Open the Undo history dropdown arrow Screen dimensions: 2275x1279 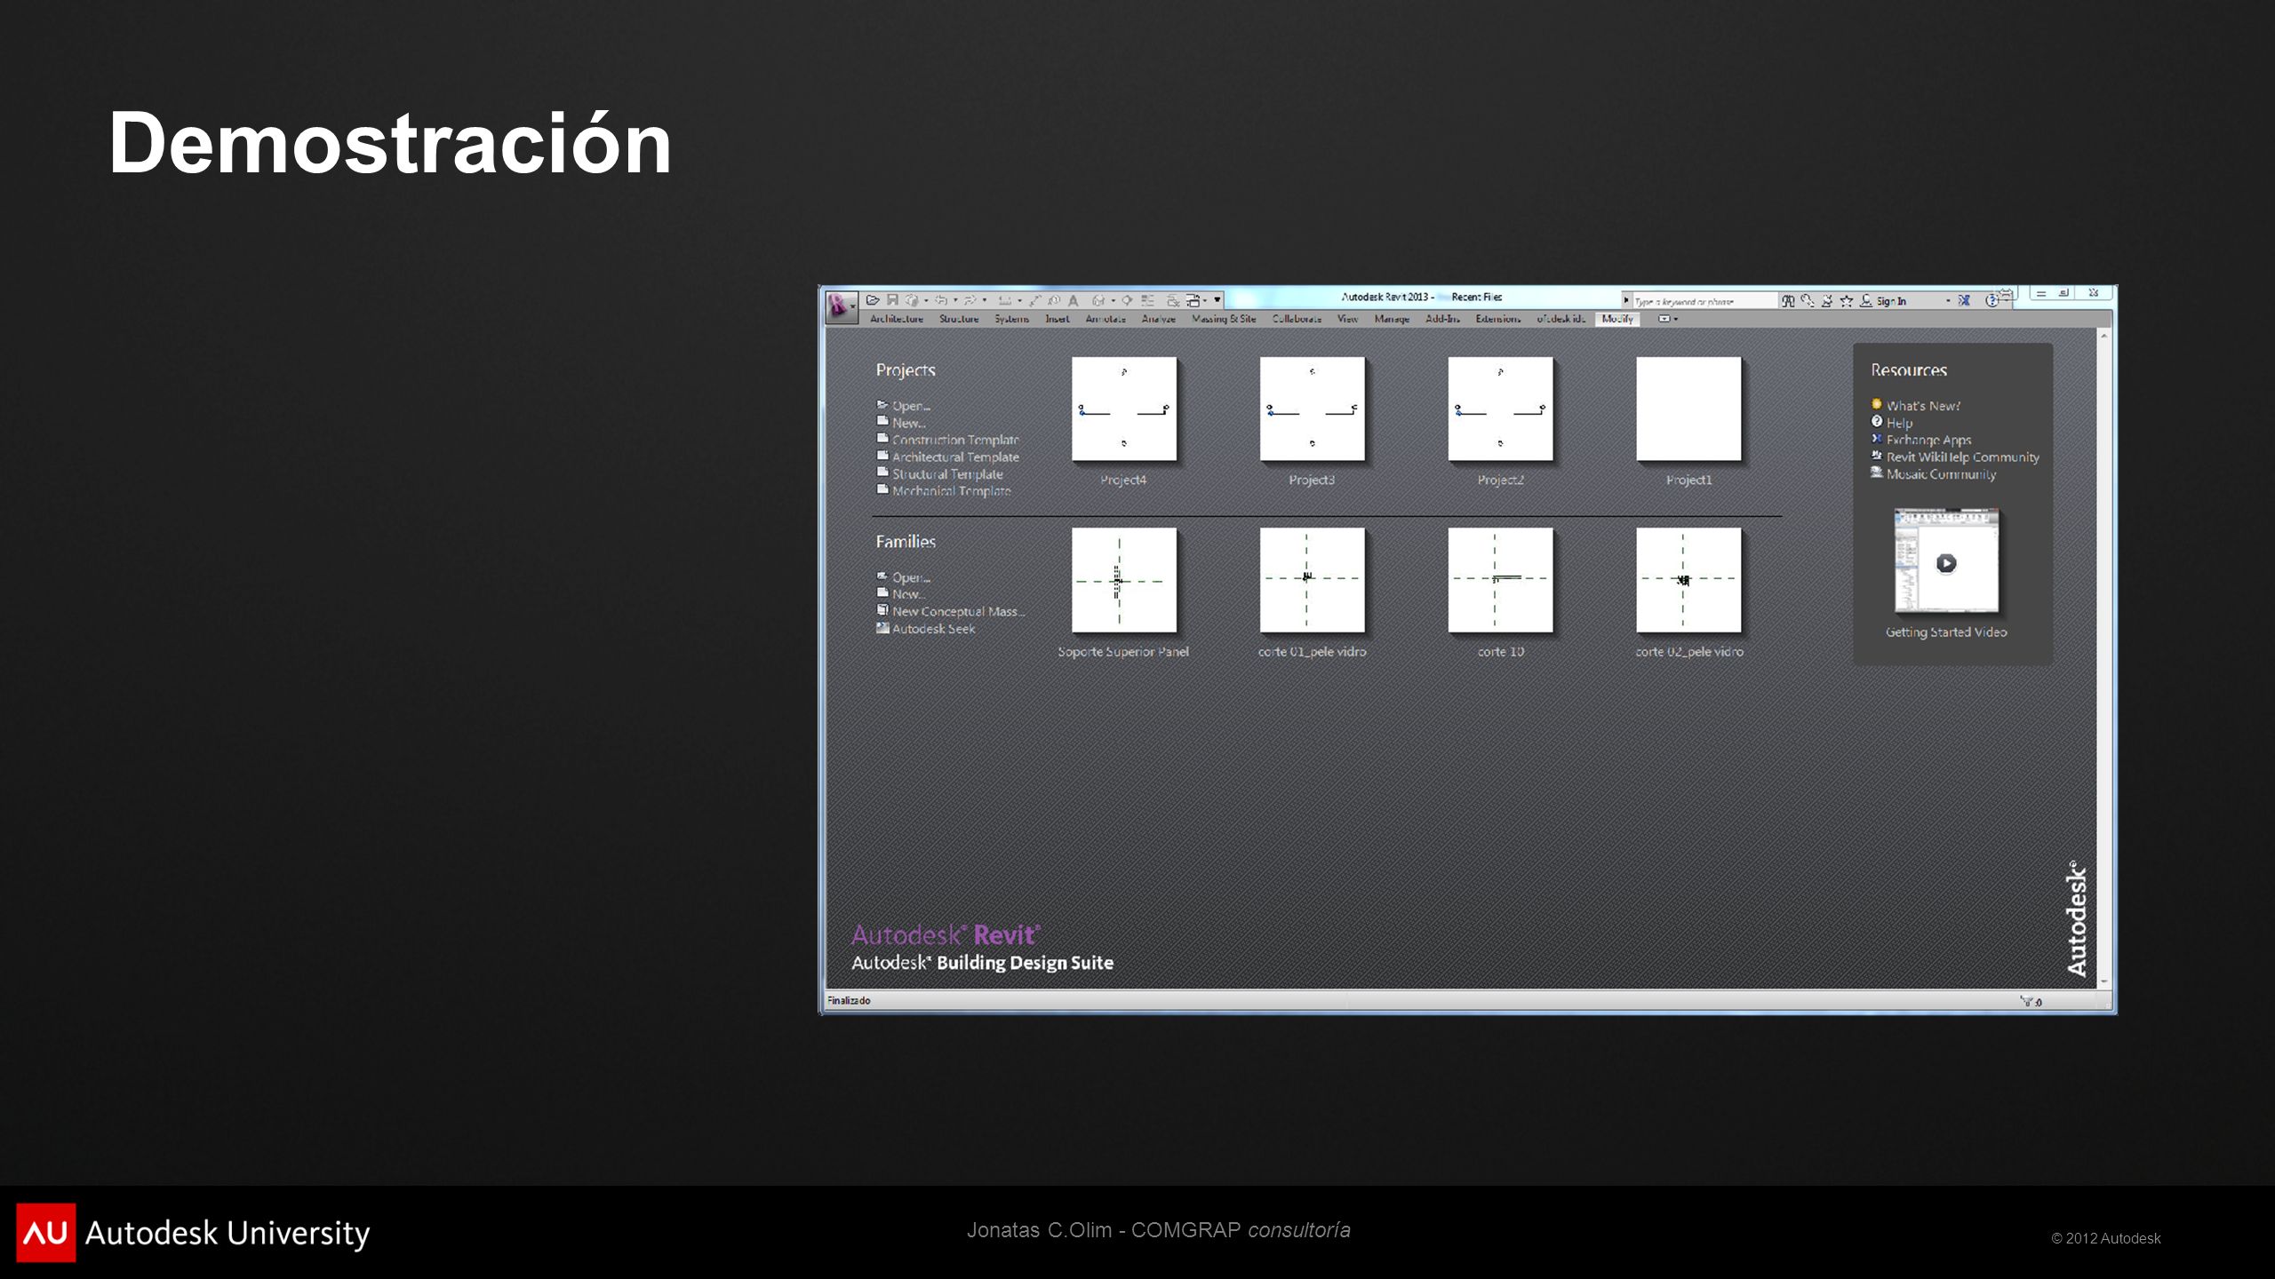[x=955, y=300]
